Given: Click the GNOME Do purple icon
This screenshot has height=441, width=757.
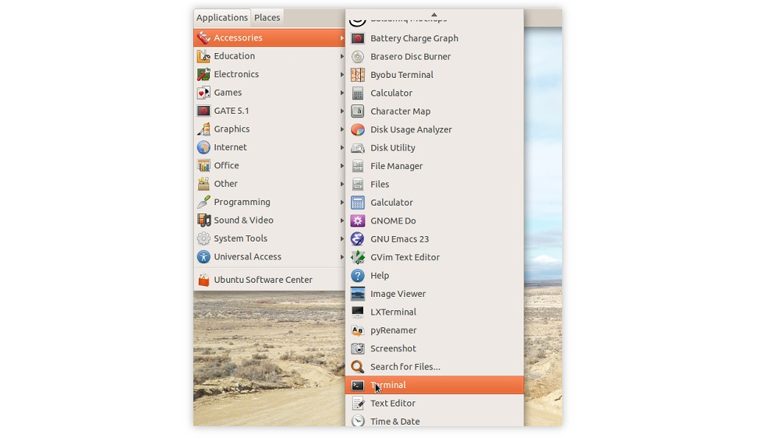Looking at the screenshot, I should 358,220.
